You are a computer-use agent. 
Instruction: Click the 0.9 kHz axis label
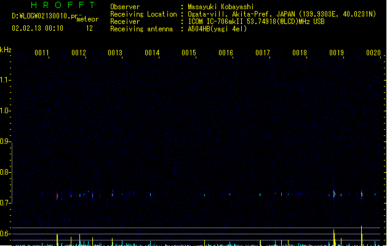pos(4,141)
